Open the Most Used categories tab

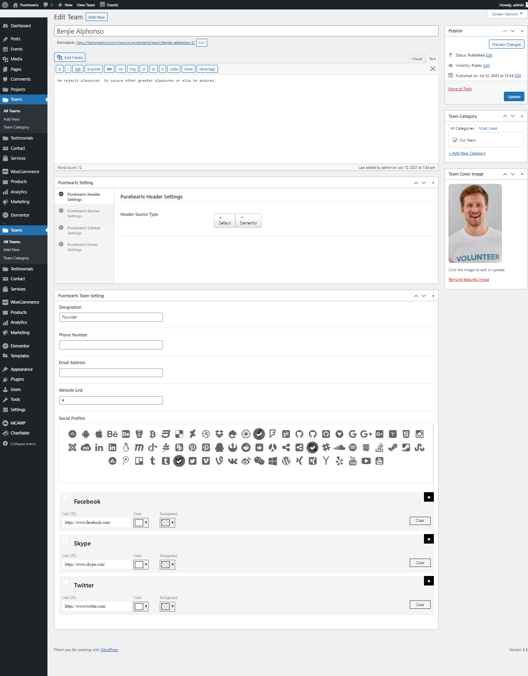[488, 128]
